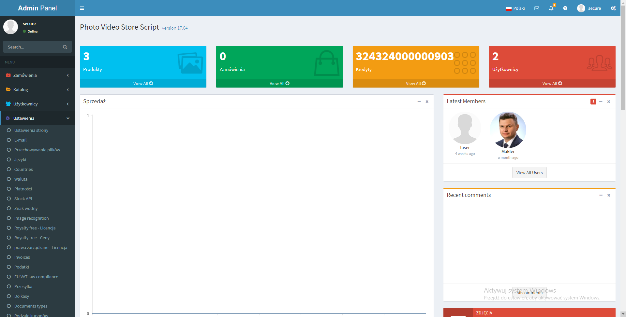This screenshot has height=317, width=626.
Task: Close the Latest Members panel
Action: tap(608, 102)
